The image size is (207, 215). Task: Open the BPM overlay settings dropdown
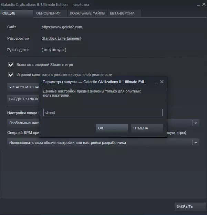point(103,143)
